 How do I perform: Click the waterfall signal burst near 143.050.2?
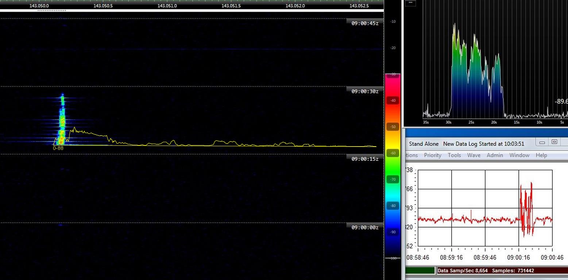[62, 120]
